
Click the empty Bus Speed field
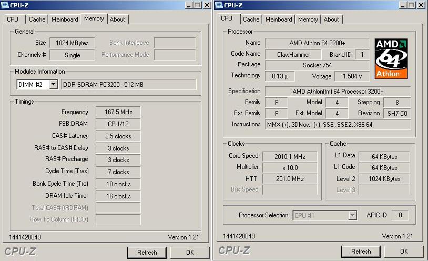click(x=290, y=189)
